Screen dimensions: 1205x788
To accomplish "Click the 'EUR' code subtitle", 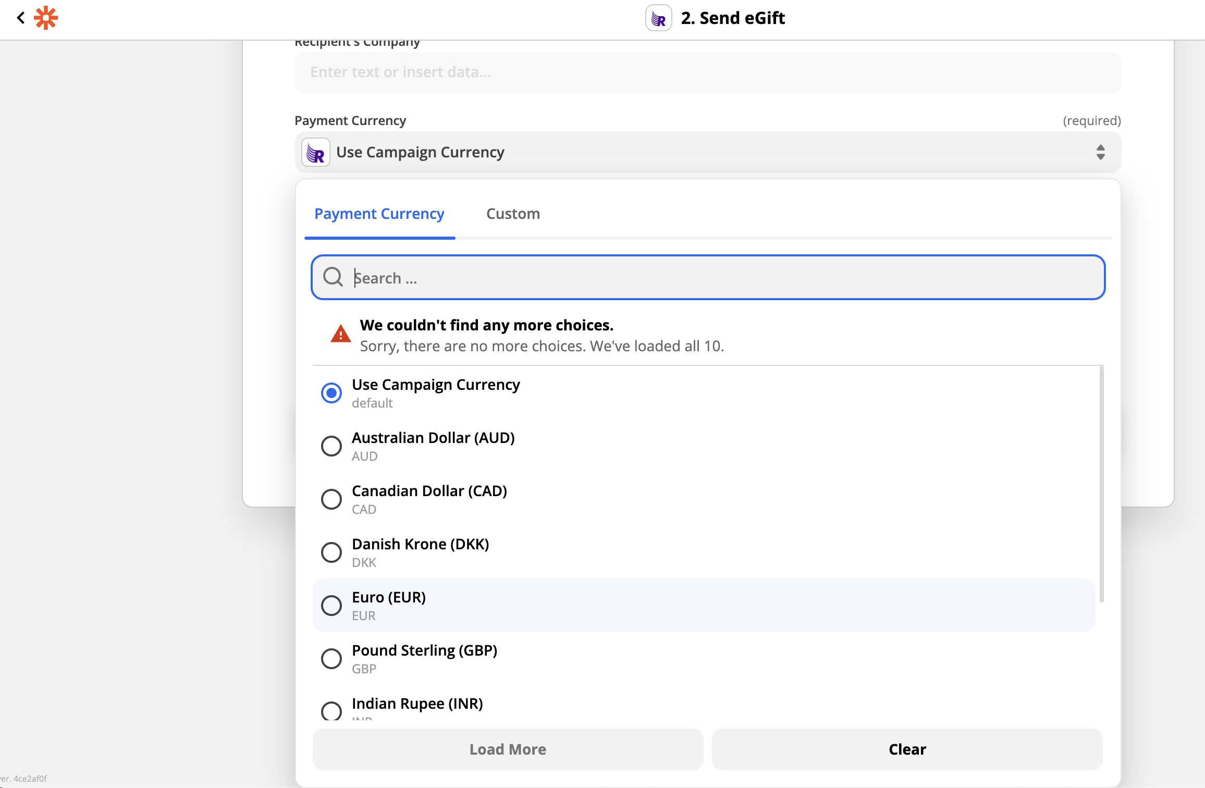I will pyautogui.click(x=364, y=616).
